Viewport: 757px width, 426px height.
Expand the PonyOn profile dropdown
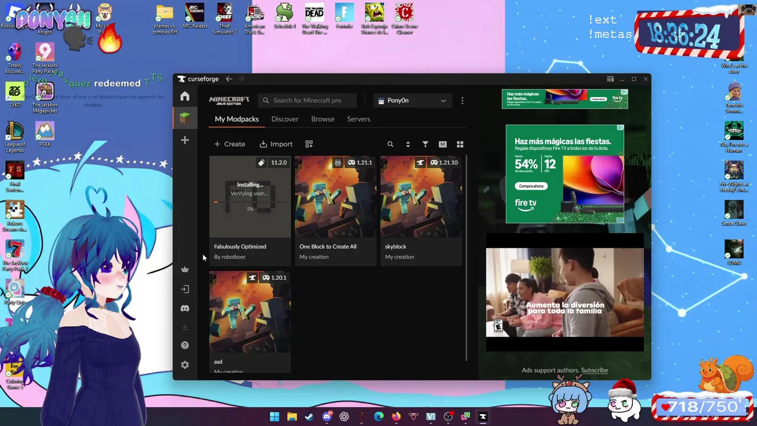click(x=412, y=101)
